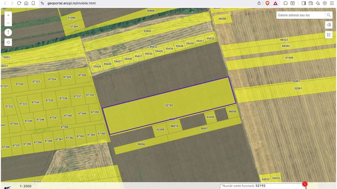337x189 pixels.
Task: Bookmark this page in toolbar
Action: coord(33,3)
